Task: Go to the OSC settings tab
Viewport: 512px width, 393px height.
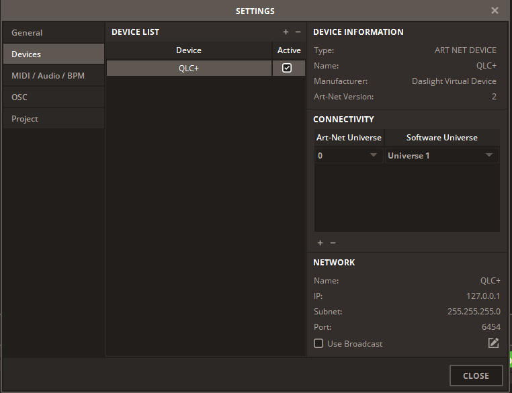Action: point(54,97)
